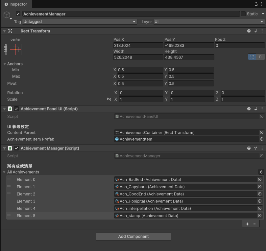The image size is (266, 251).
Task: Click the Pos X input field
Action: (x=138, y=45)
